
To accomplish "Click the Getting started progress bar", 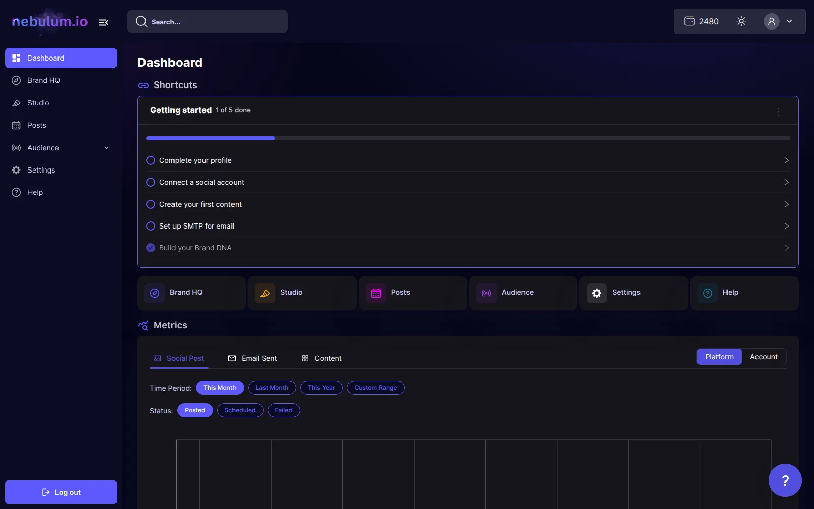I will (468, 138).
